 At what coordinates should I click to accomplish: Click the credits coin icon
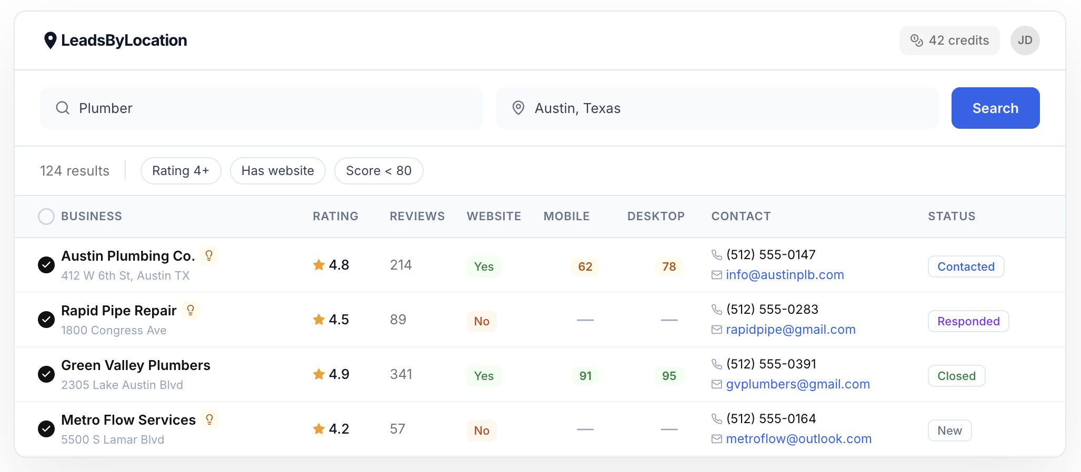point(916,40)
